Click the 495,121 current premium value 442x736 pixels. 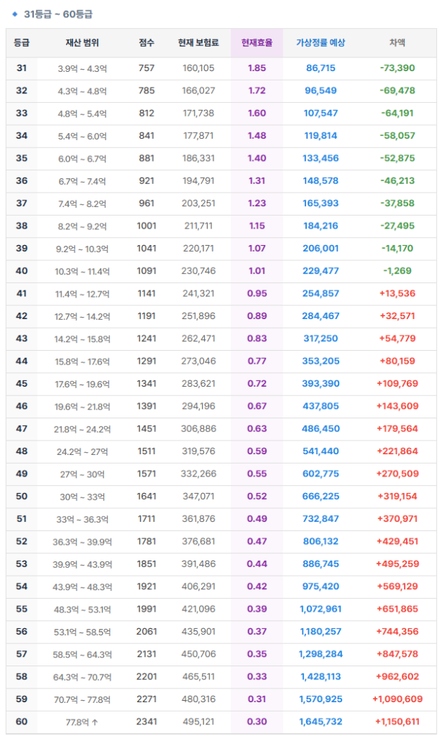pos(198,722)
